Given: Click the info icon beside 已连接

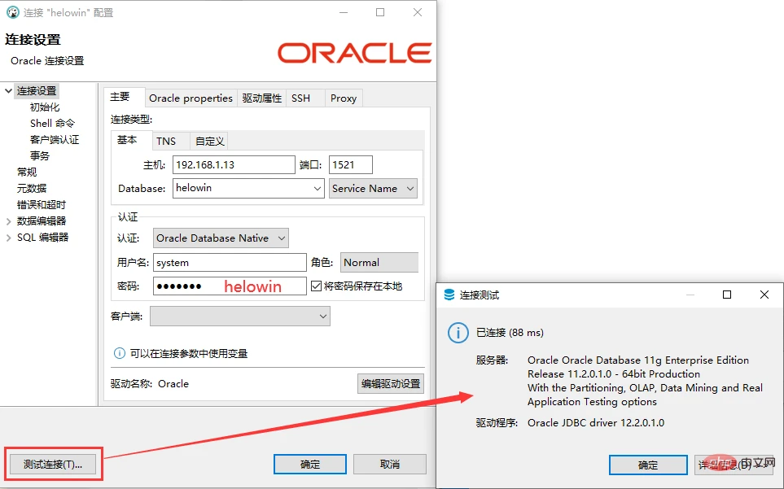Looking at the screenshot, I should click(x=458, y=333).
